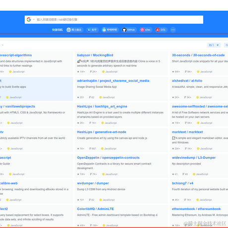Screen dimensions: 228x228
Task: Show more shortcuts via the ellipsis button
Action: point(173,30)
